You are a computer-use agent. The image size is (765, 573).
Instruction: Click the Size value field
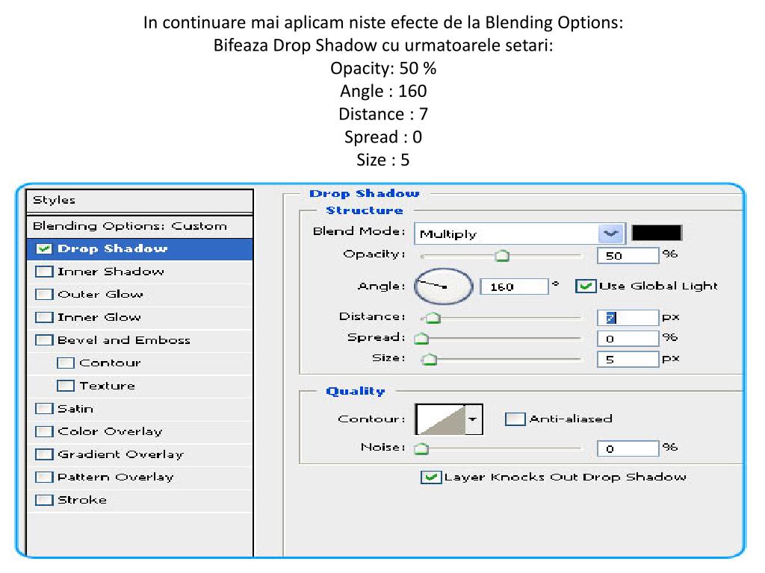628,360
